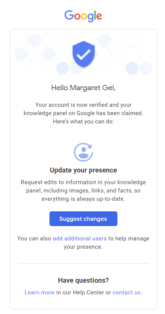Open the add additional users link
This screenshot has height=314, width=165.
tap(80, 239)
